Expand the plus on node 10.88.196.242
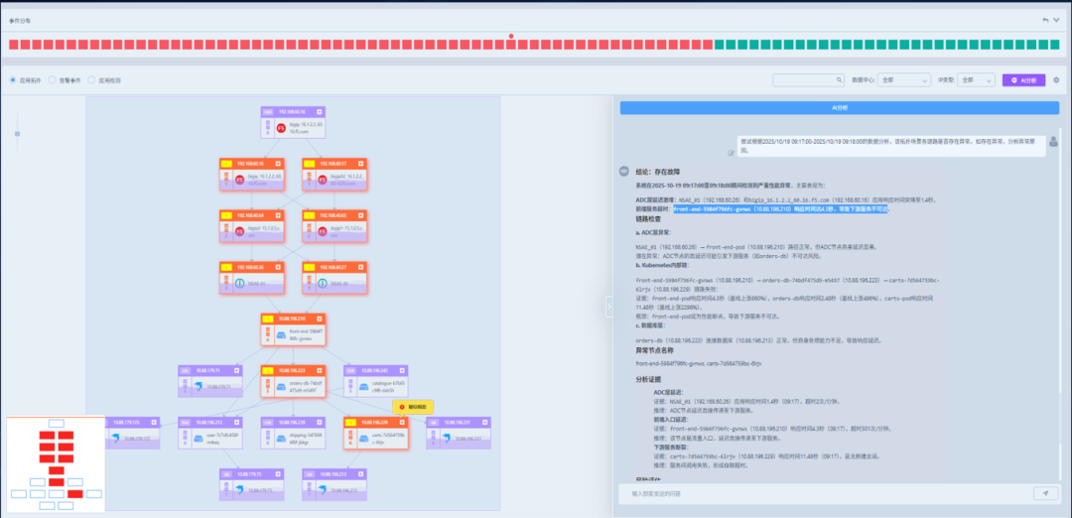This screenshot has width=1072, height=518. (402, 370)
